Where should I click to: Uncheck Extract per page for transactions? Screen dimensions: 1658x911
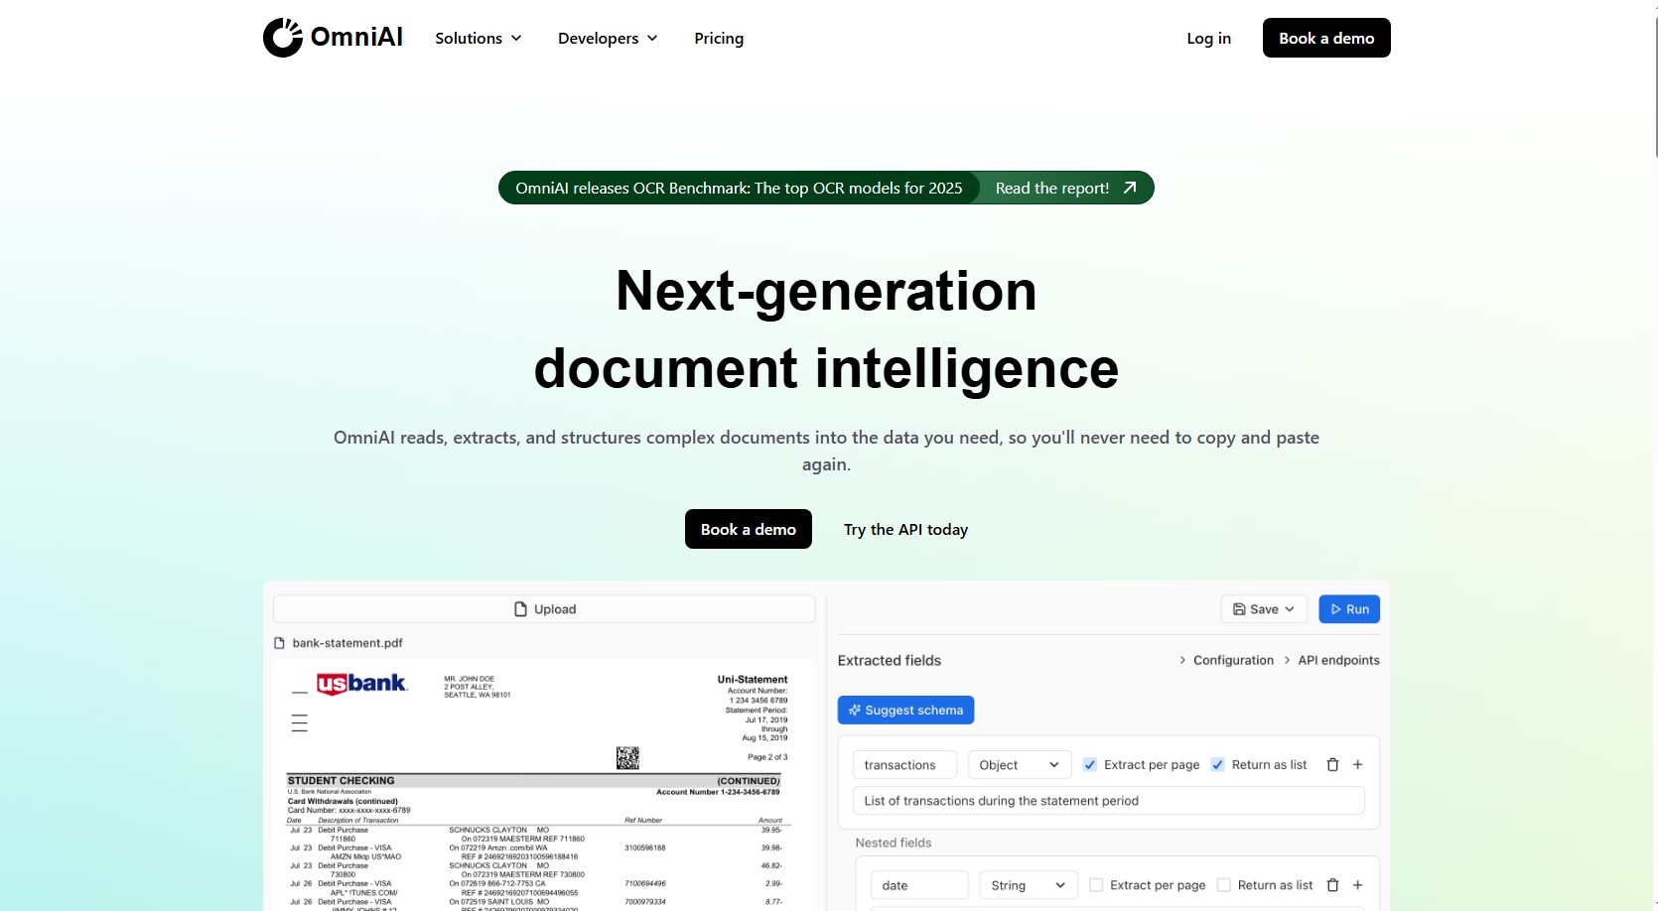[1090, 764]
